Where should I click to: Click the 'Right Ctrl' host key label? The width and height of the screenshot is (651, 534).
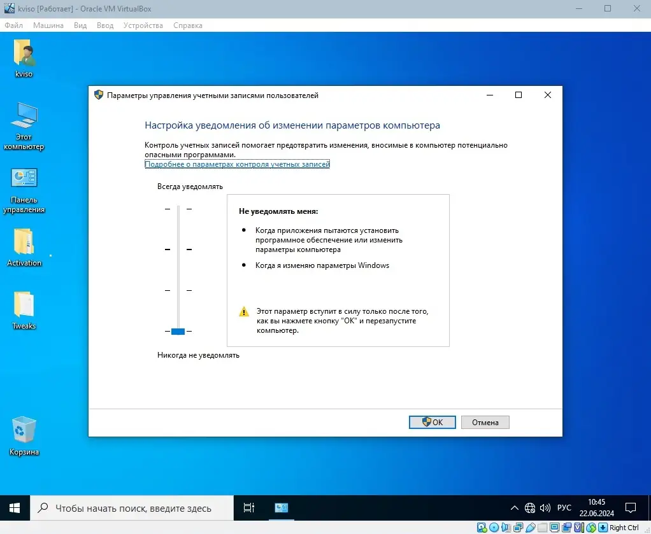[x=624, y=528]
